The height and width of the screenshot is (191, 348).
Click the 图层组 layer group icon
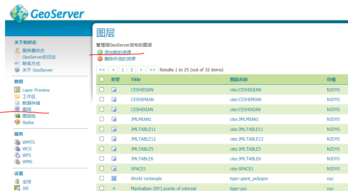17,116
